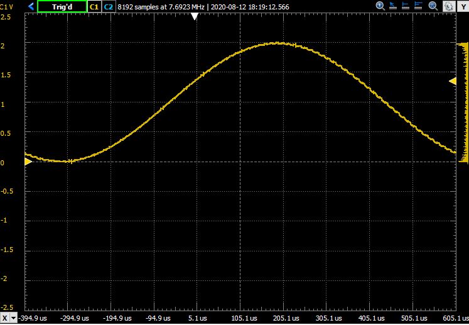469x325 pixels.
Task: Select the quick measure pointer cursor icon
Action: [393, 6]
